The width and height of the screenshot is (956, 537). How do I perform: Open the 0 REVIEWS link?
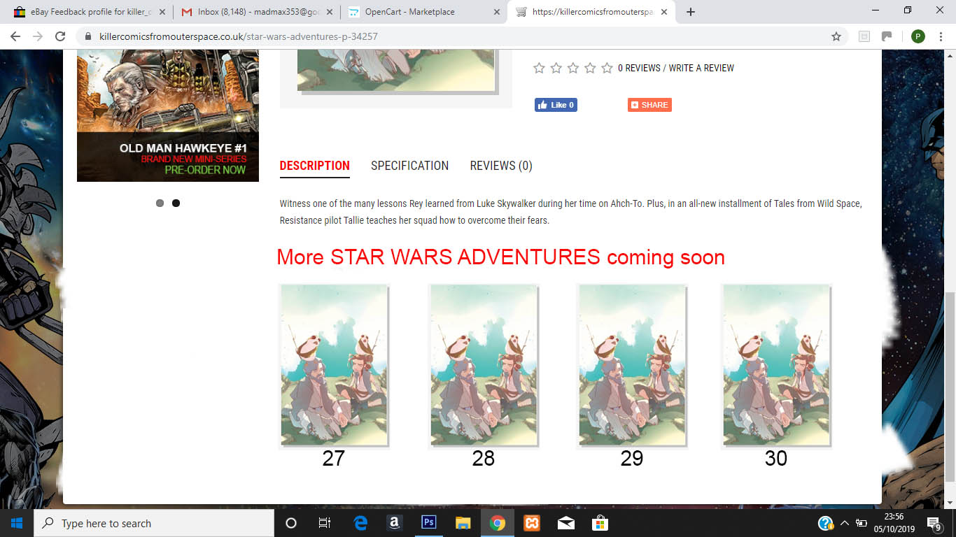[x=639, y=68]
